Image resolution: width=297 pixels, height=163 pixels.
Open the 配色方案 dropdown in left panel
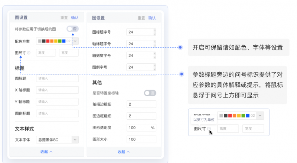(x=75, y=41)
